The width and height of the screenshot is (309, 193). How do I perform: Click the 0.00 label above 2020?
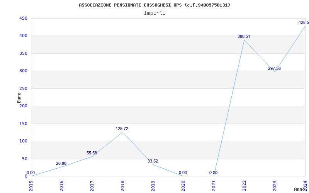[x=183, y=173]
